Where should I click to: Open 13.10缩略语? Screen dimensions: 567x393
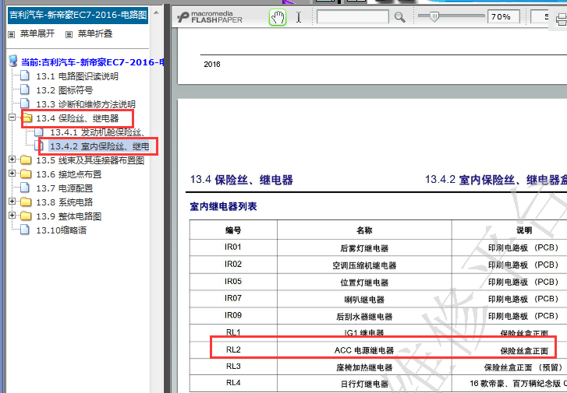pyautogui.click(x=61, y=230)
